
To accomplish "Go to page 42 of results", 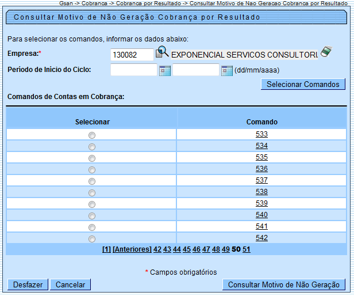I will click(157, 249).
